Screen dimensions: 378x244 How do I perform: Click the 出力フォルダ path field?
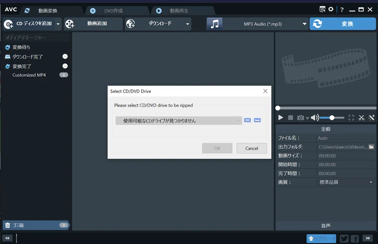point(342,147)
